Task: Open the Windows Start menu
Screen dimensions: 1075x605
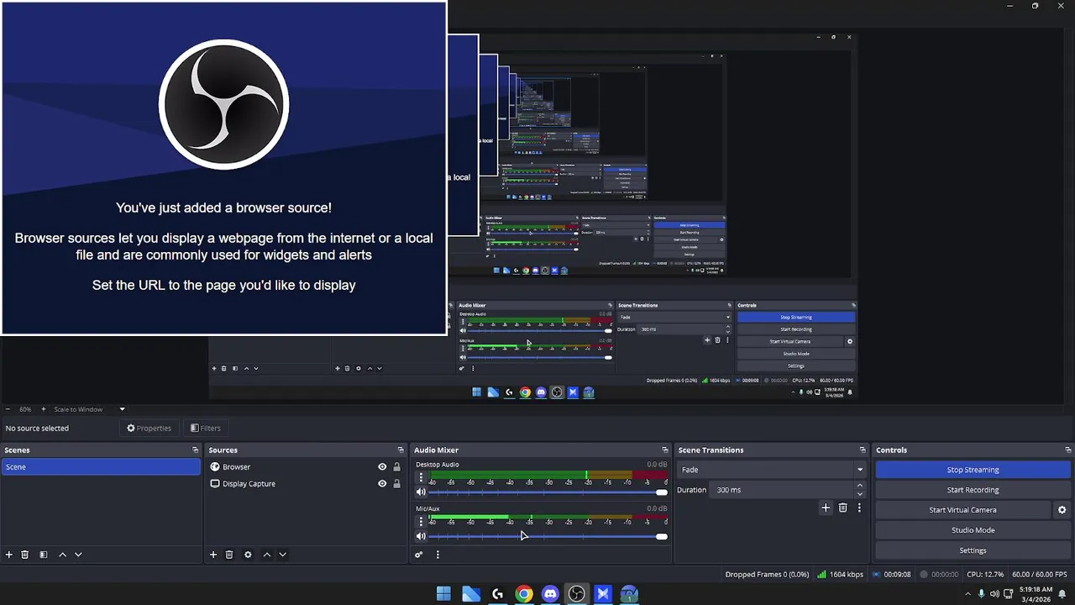Action: click(x=443, y=594)
